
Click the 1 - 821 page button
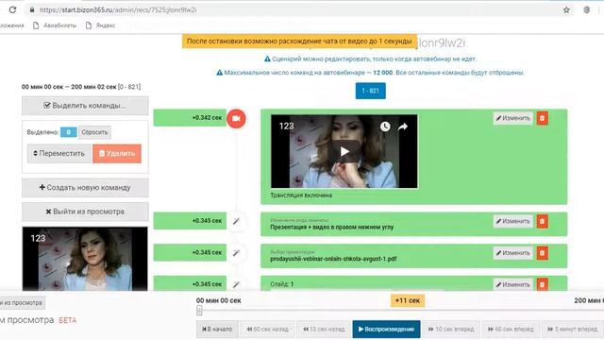370,91
